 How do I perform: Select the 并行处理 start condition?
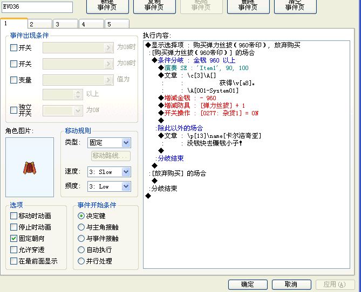(x=81, y=261)
